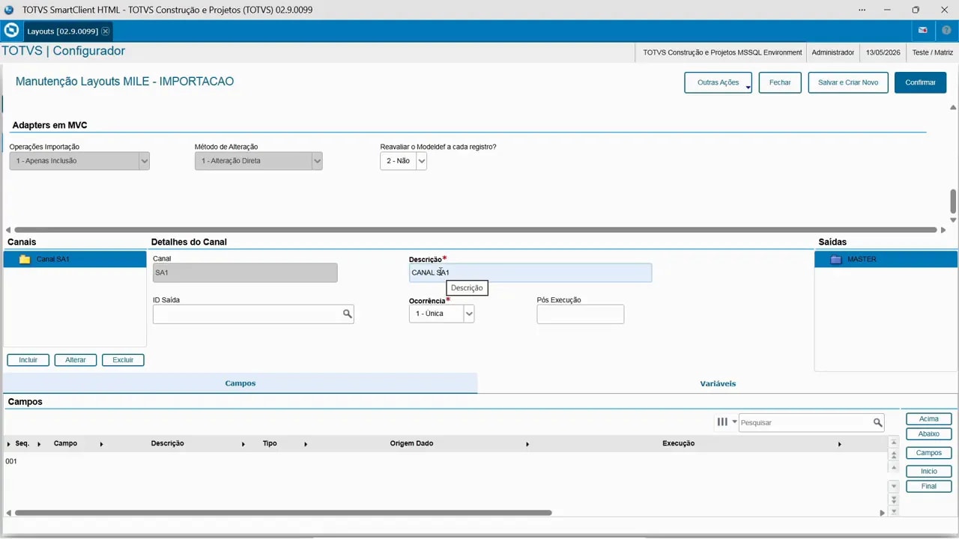Click the Seq. column sort arrow
Screen dimensions: 959x539
click(39, 445)
